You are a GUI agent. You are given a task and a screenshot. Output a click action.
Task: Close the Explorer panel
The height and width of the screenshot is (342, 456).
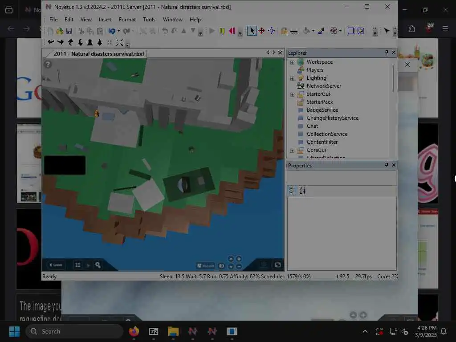point(394,53)
